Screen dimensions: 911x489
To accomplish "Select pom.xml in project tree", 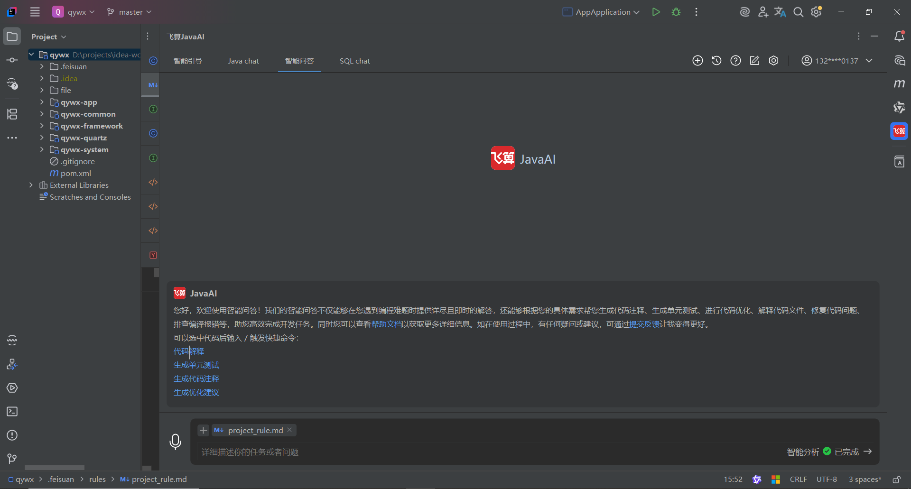I will (x=70, y=173).
